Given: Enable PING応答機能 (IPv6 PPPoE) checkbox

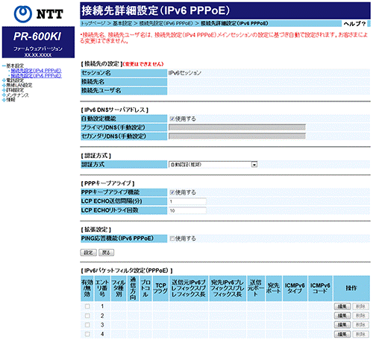Looking at the screenshot, I should click(172, 239).
